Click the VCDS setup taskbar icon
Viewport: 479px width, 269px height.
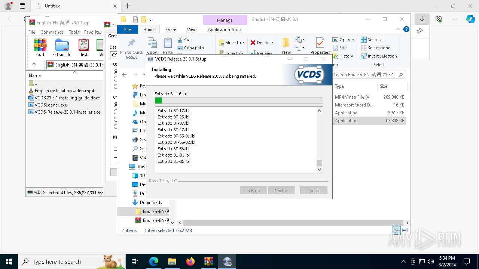(227, 262)
